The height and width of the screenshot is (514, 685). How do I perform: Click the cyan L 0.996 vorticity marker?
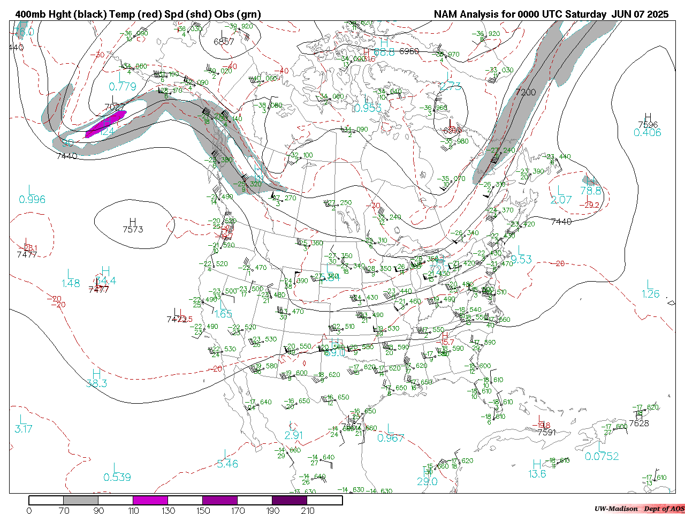(x=32, y=195)
